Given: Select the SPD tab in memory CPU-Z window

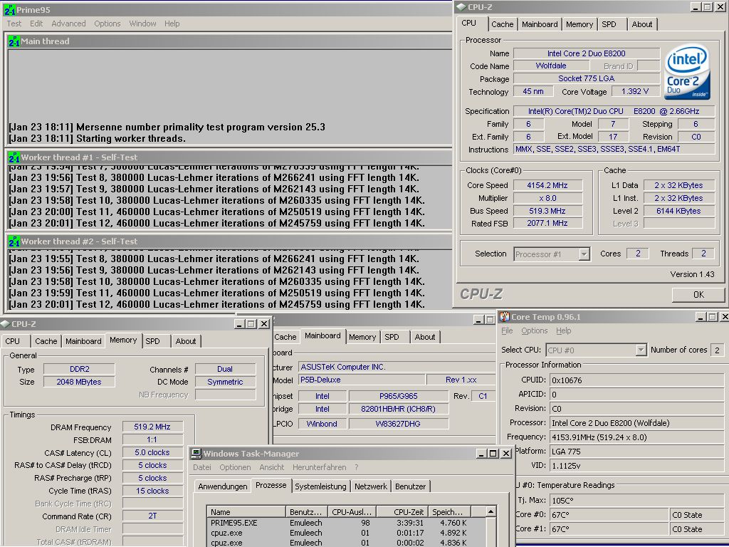Looking at the screenshot, I should [152, 341].
